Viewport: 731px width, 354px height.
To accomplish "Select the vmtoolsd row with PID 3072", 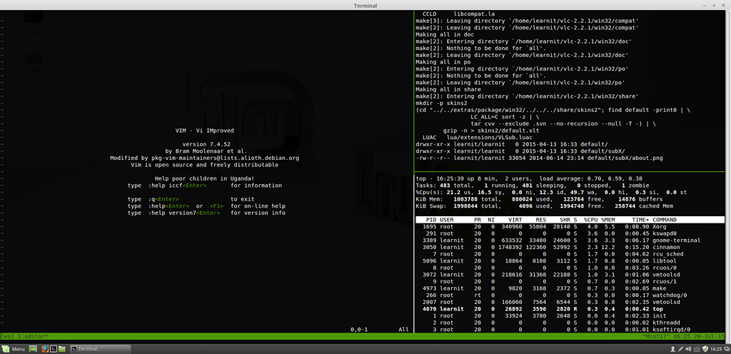I will coord(570,274).
